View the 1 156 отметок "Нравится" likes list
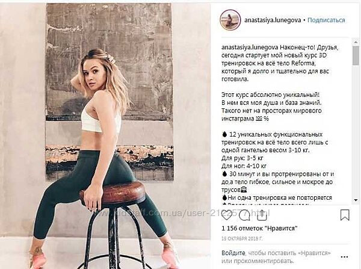This screenshot has width=361, height=269. tap(259, 229)
